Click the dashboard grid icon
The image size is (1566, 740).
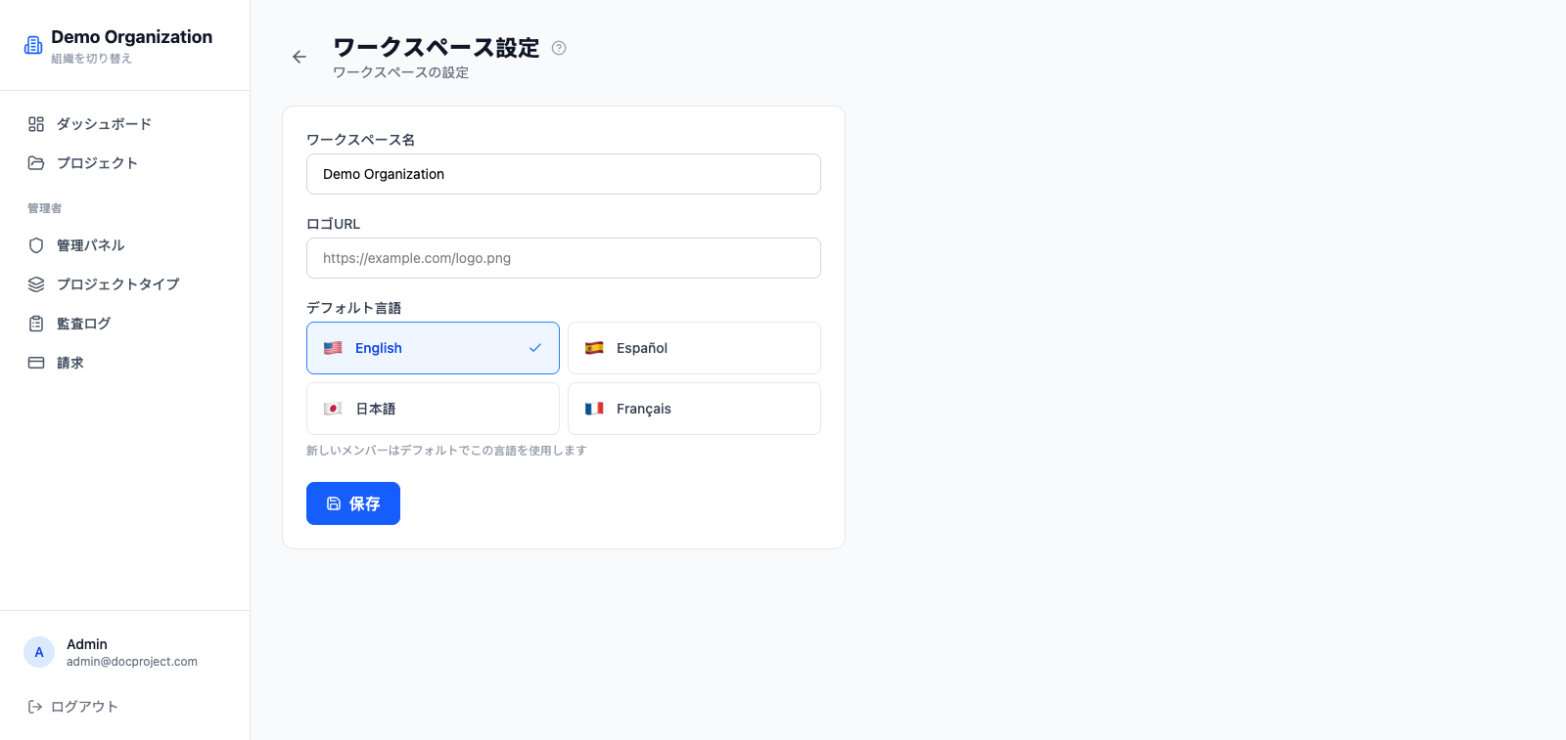(36, 124)
